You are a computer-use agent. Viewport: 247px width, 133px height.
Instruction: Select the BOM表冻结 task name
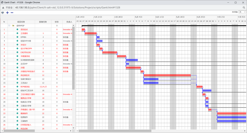[x=25, y=87]
